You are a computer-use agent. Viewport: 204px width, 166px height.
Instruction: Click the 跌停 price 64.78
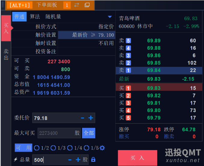189,129
